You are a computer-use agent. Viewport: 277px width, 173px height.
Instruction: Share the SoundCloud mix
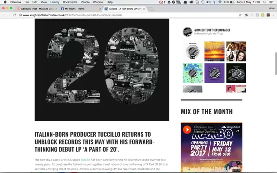coord(238,131)
